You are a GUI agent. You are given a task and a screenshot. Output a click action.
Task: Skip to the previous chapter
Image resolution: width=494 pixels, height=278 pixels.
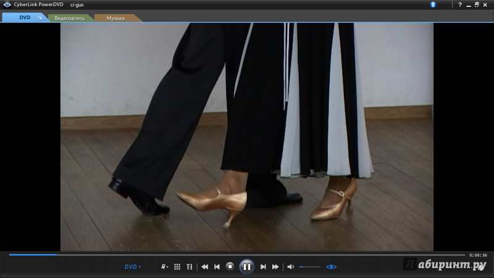pos(217,266)
